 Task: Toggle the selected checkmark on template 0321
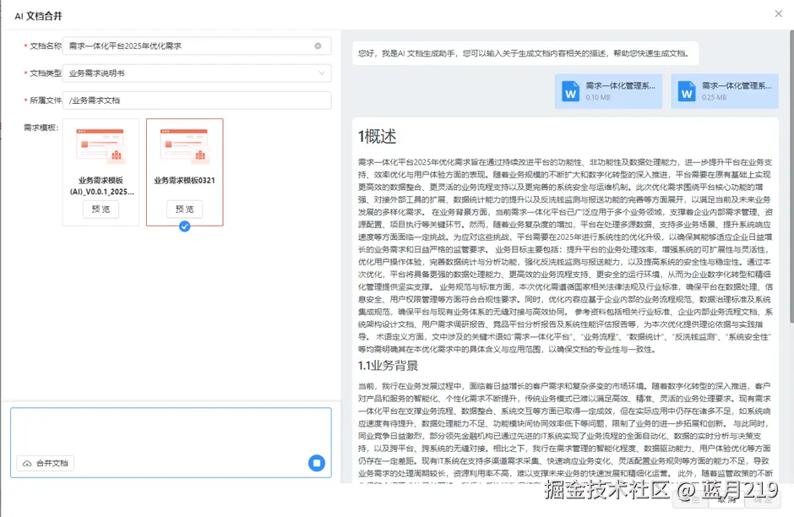185,226
